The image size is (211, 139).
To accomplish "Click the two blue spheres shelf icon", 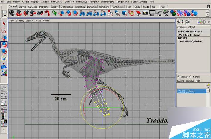I will point(194,13).
